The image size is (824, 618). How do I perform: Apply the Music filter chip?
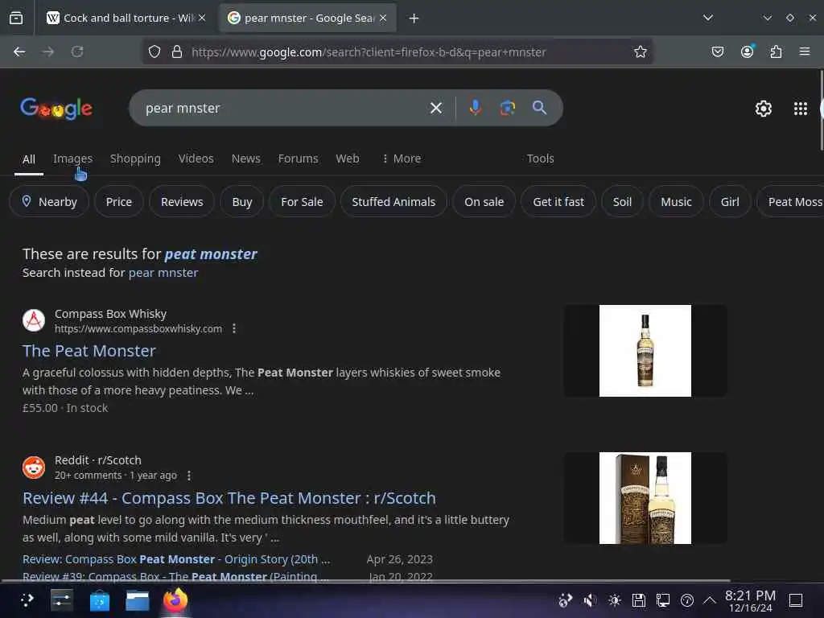(676, 202)
